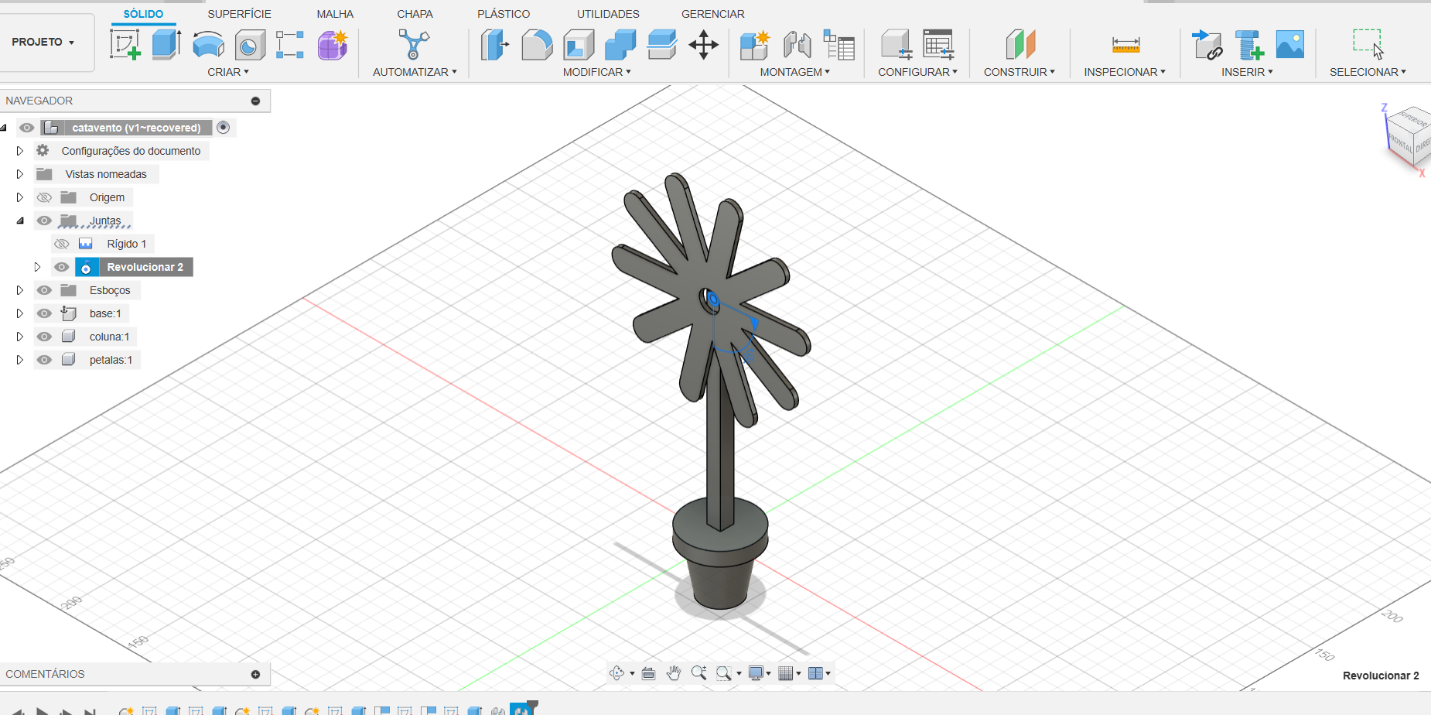Click the Pan hand icon
Viewport: 1431px width, 715px height.
tap(674, 673)
